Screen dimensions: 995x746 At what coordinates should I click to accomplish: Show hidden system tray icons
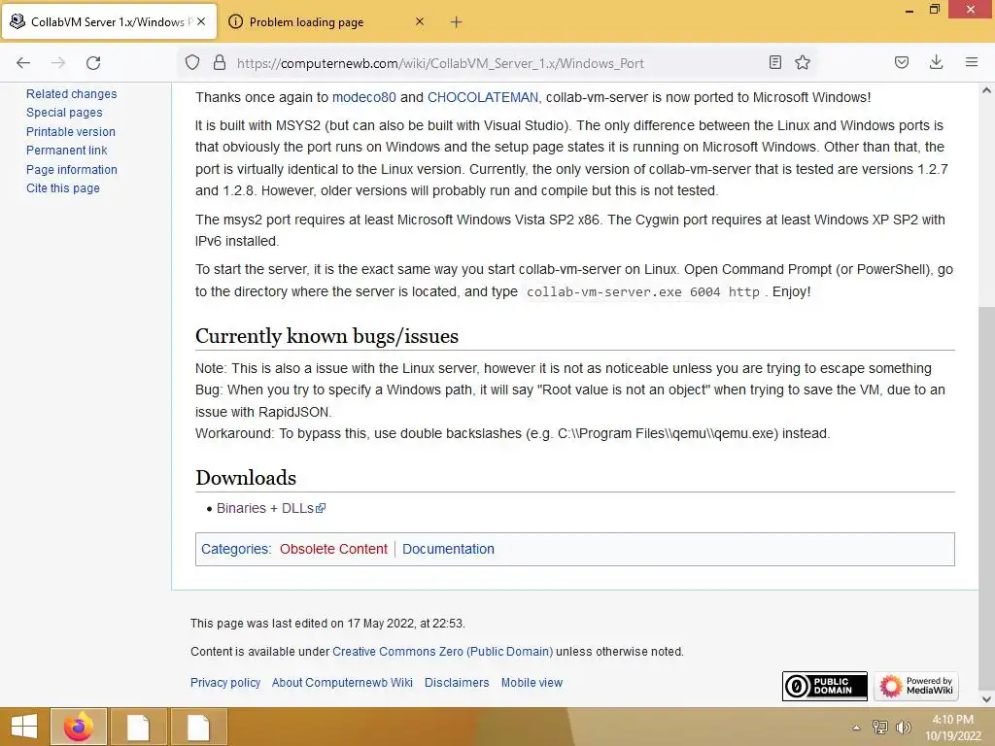tap(857, 728)
